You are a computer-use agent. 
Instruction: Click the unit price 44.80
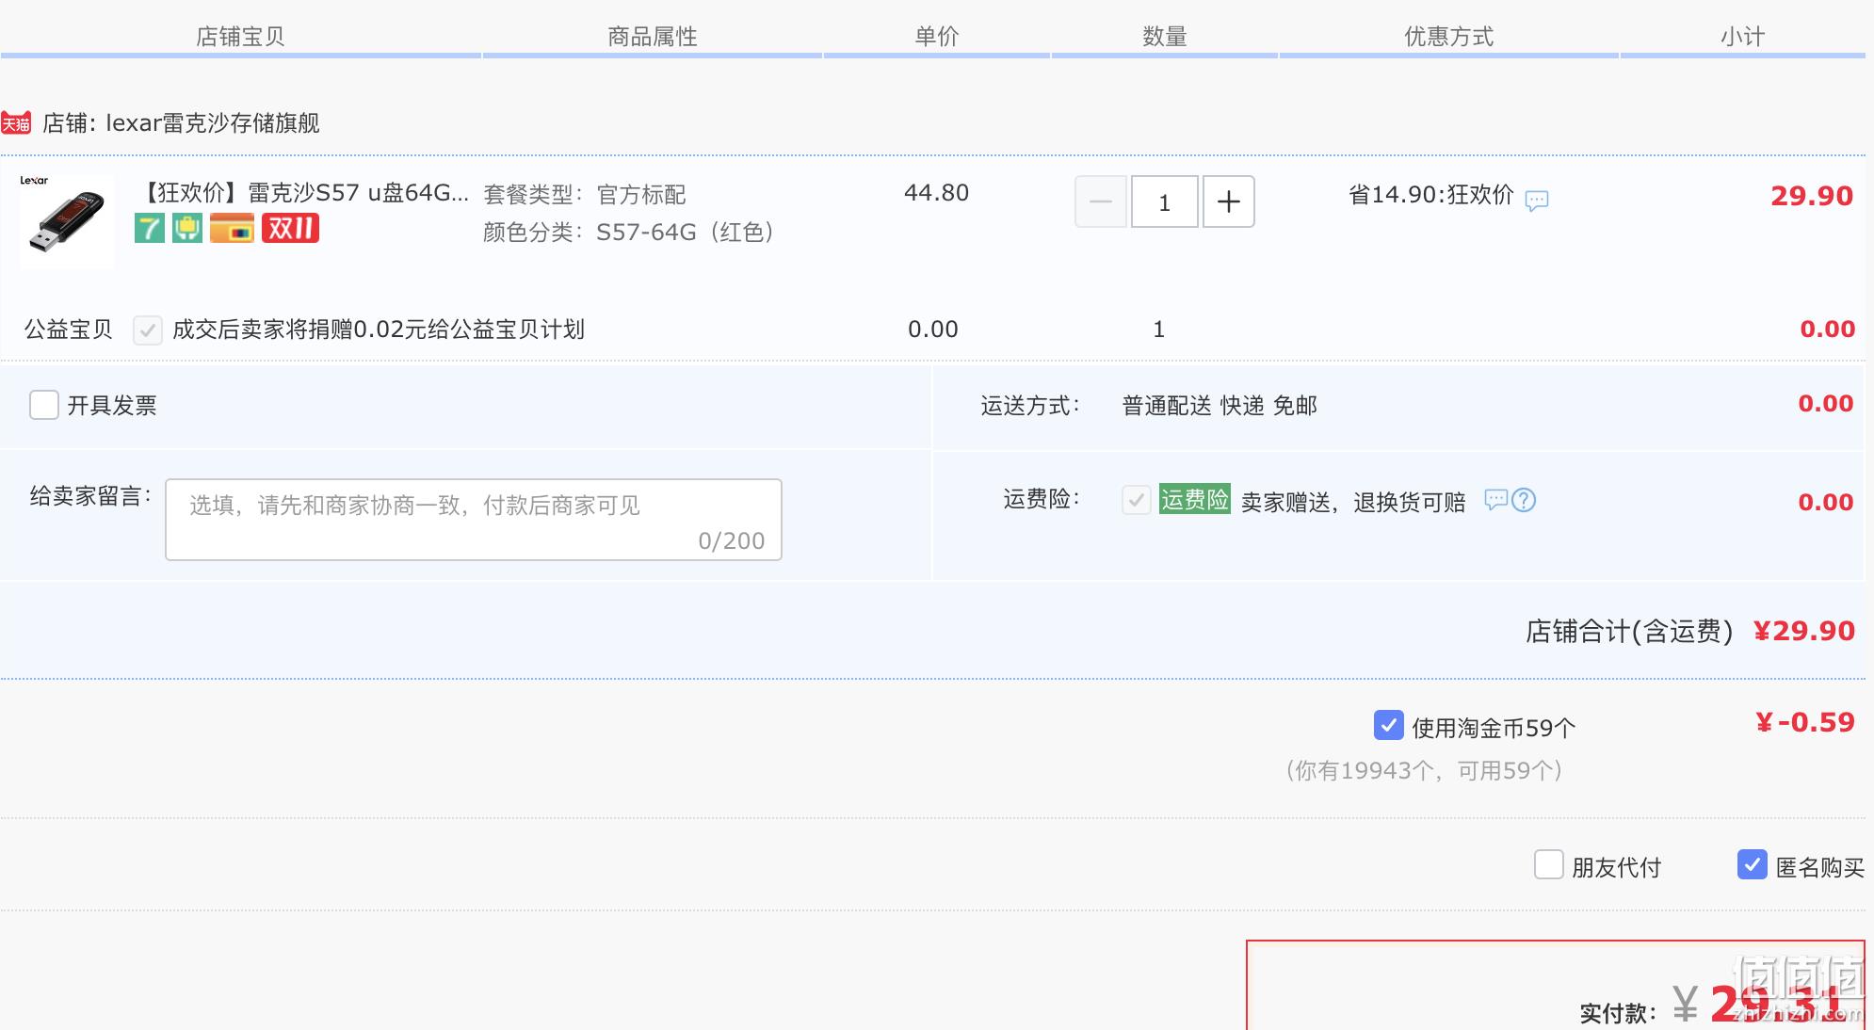coord(936,193)
